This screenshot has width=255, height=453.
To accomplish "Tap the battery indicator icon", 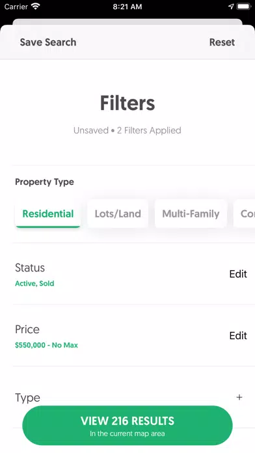I will pos(244,7).
